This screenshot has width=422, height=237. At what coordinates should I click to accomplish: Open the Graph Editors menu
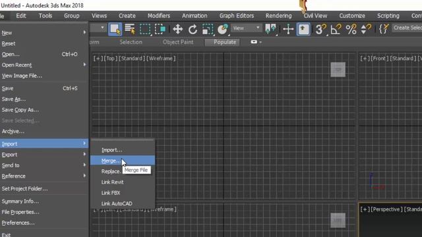pos(237,16)
